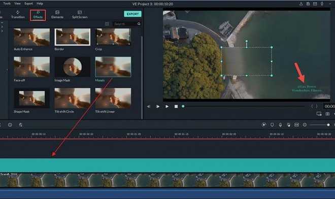
Task: Switch to the Split Screen tab
Action: click(80, 15)
